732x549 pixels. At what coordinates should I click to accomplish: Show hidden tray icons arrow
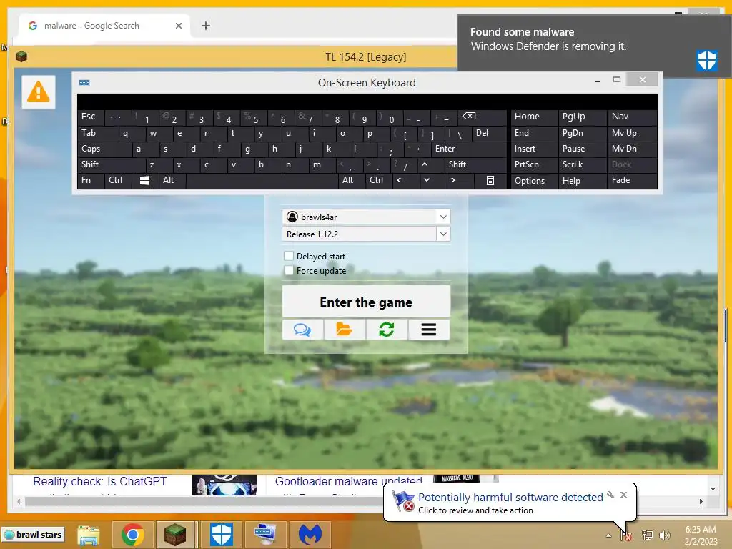(x=609, y=535)
